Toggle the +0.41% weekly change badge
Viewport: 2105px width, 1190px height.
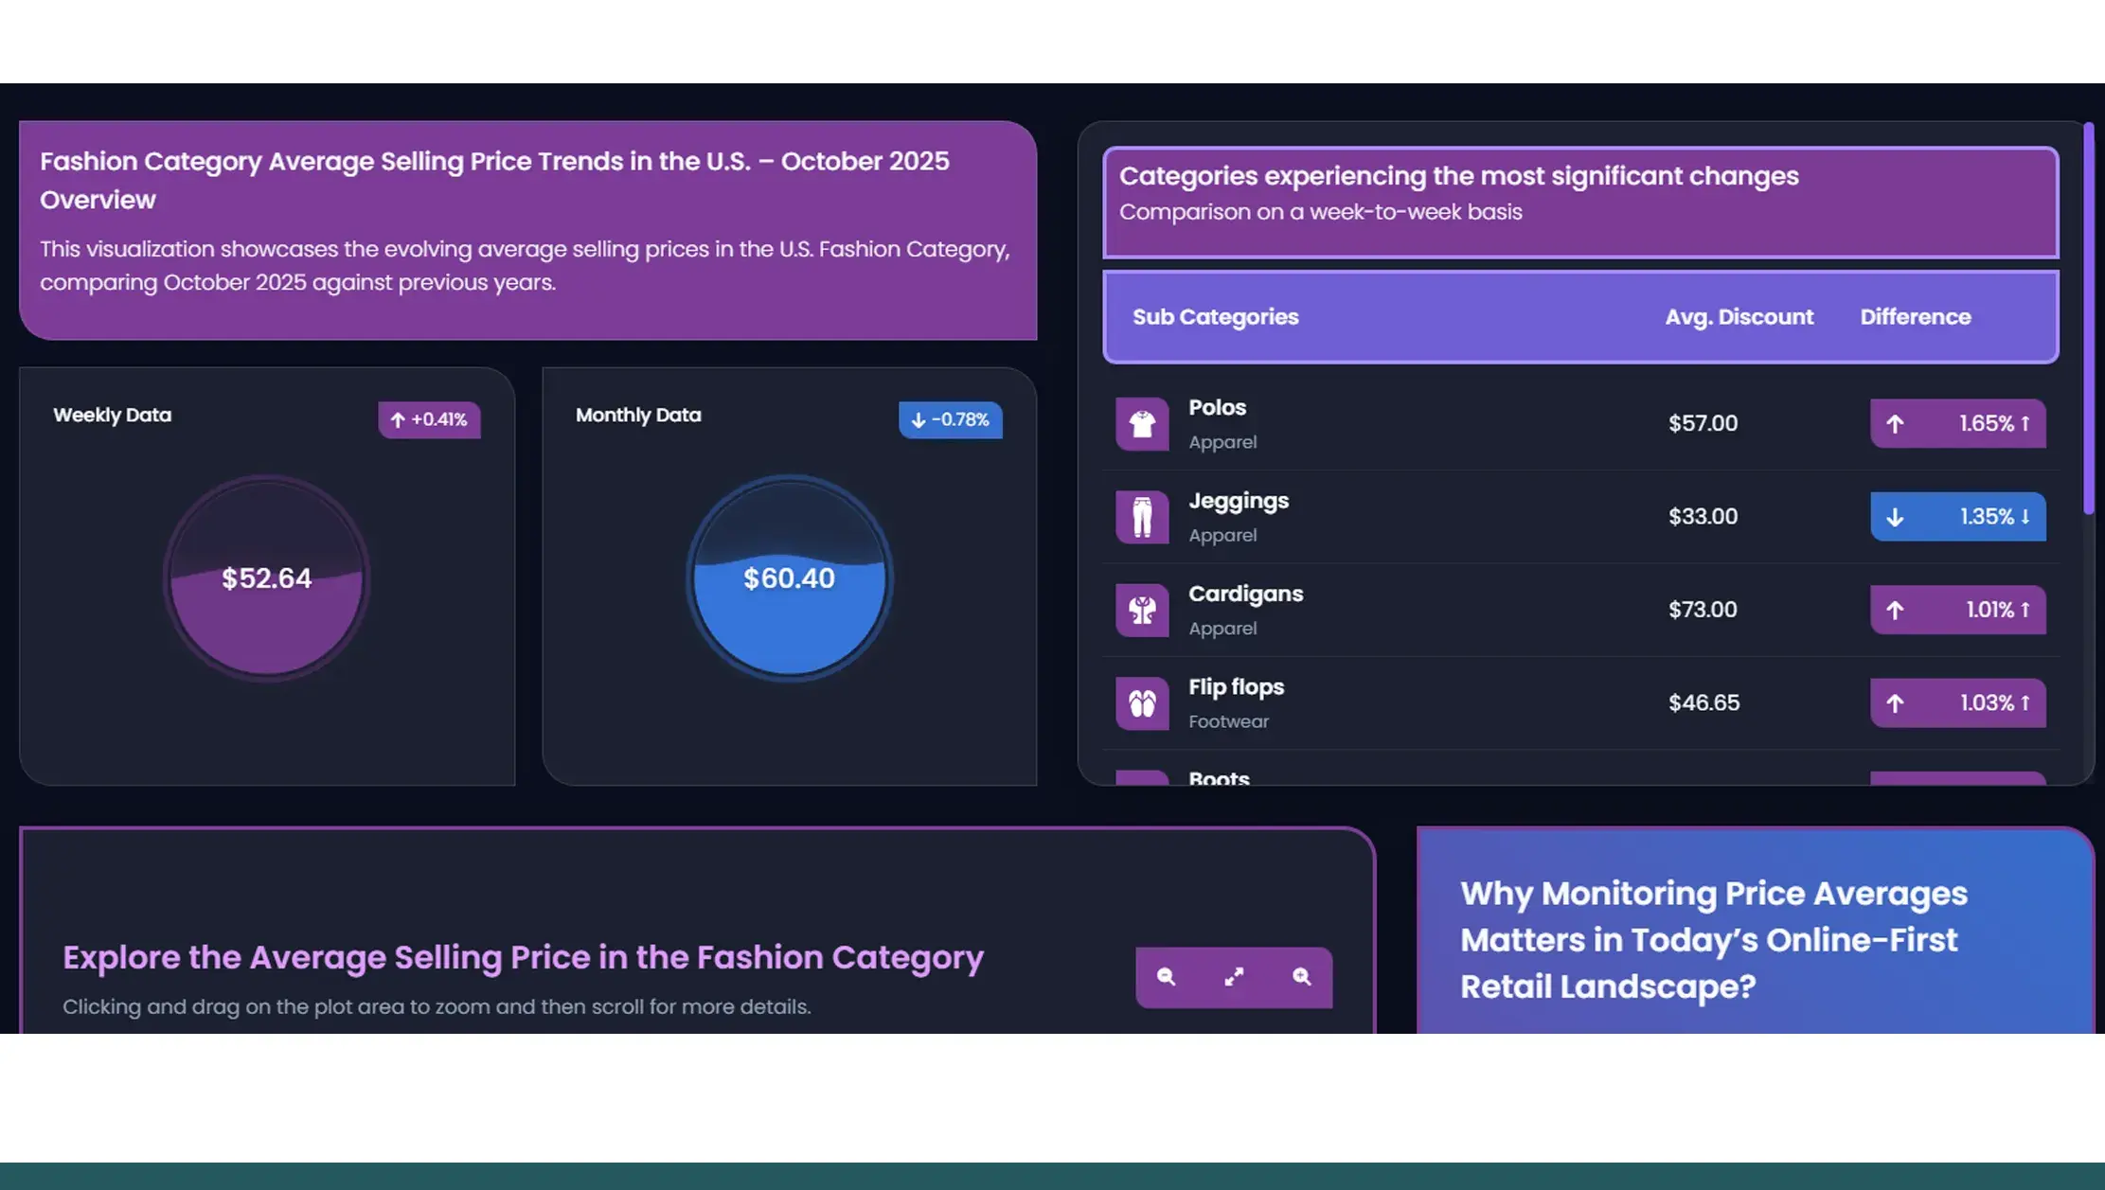429,419
